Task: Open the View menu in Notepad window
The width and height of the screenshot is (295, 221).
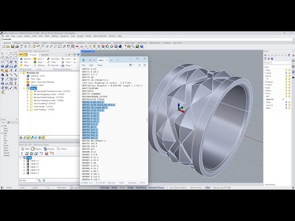Action: (x=100, y=65)
